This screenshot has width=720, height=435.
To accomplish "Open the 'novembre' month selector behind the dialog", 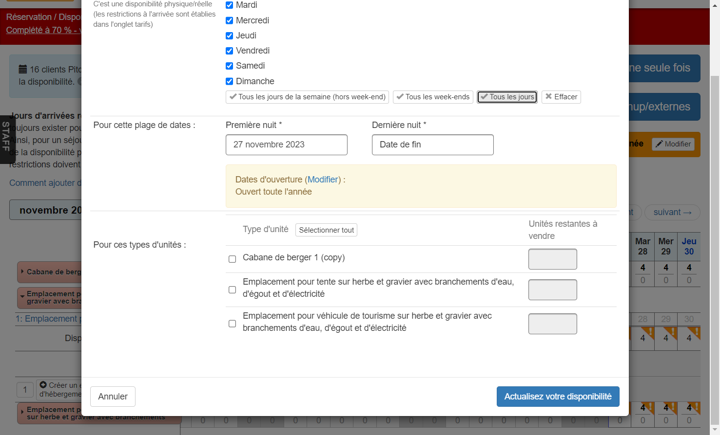I will click(x=46, y=210).
